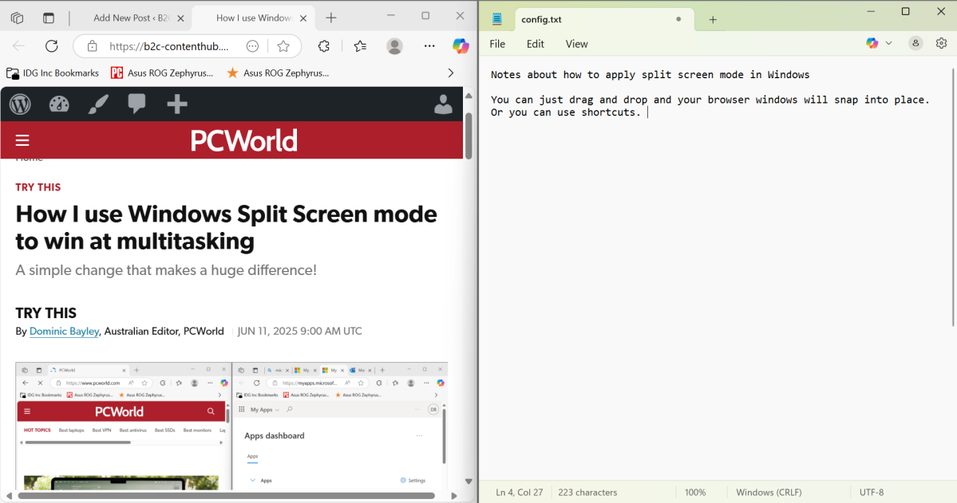Close the Add New Post tab
Image resolution: width=957 pixels, height=503 pixels.
tap(180, 18)
